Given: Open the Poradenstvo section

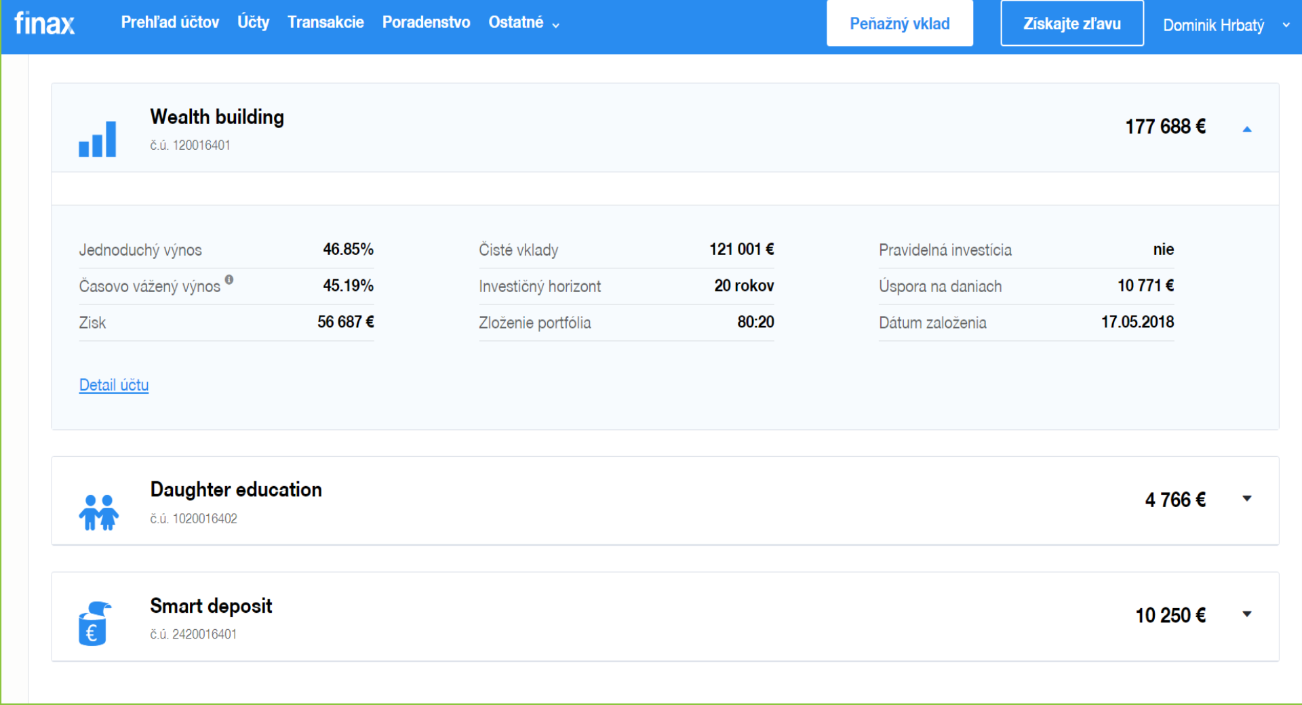Looking at the screenshot, I should pyautogui.click(x=426, y=22).
